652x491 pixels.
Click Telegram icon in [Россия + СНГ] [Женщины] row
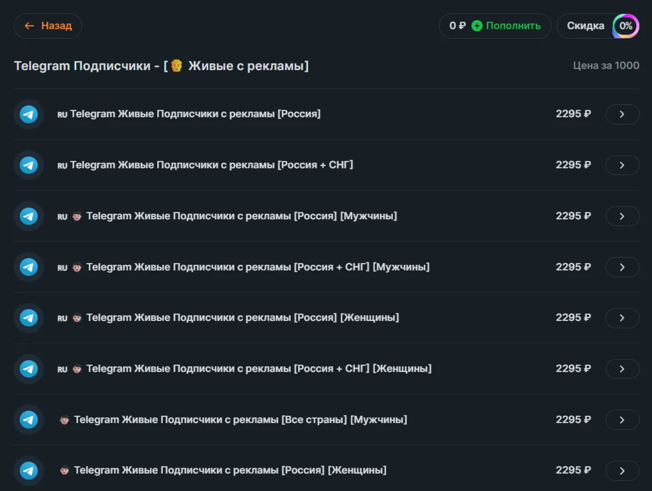click(29, 369)
